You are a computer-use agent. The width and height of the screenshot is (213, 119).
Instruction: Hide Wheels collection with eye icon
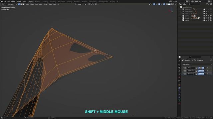point(208,18)
